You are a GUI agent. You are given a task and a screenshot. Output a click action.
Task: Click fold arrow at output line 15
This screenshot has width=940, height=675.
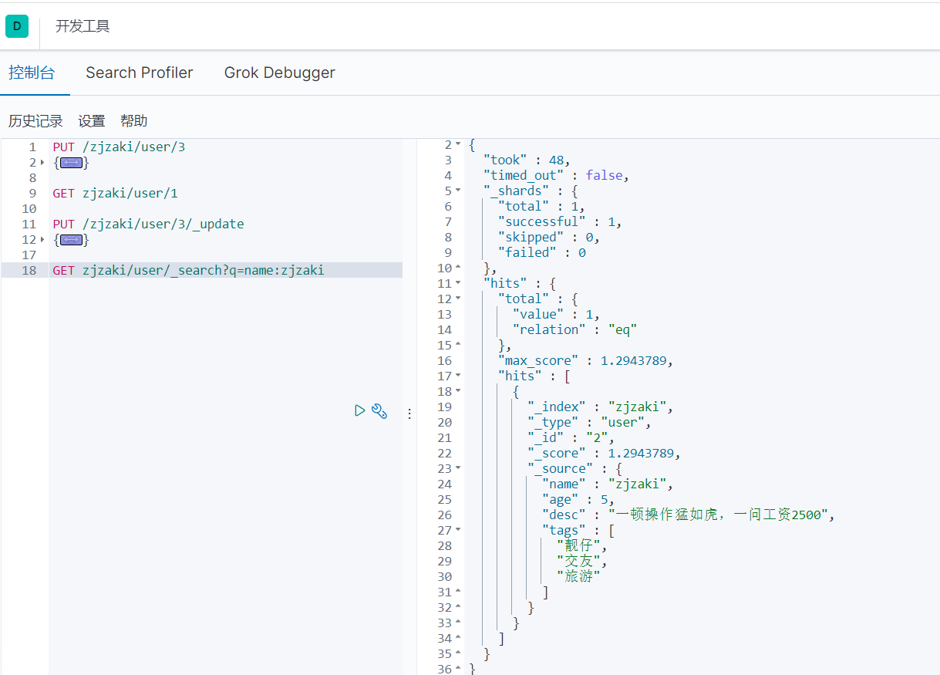[458, 345]
